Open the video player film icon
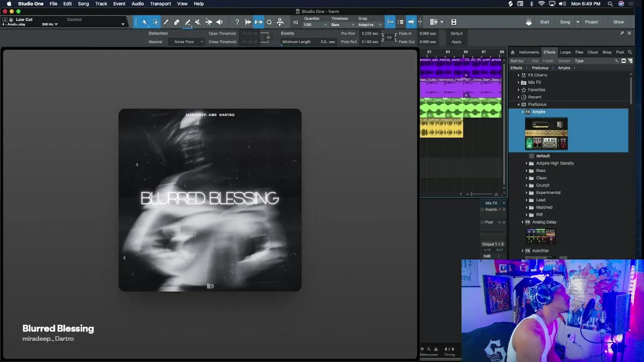Viewport: 644px width, 362px height. coord(454,22)
